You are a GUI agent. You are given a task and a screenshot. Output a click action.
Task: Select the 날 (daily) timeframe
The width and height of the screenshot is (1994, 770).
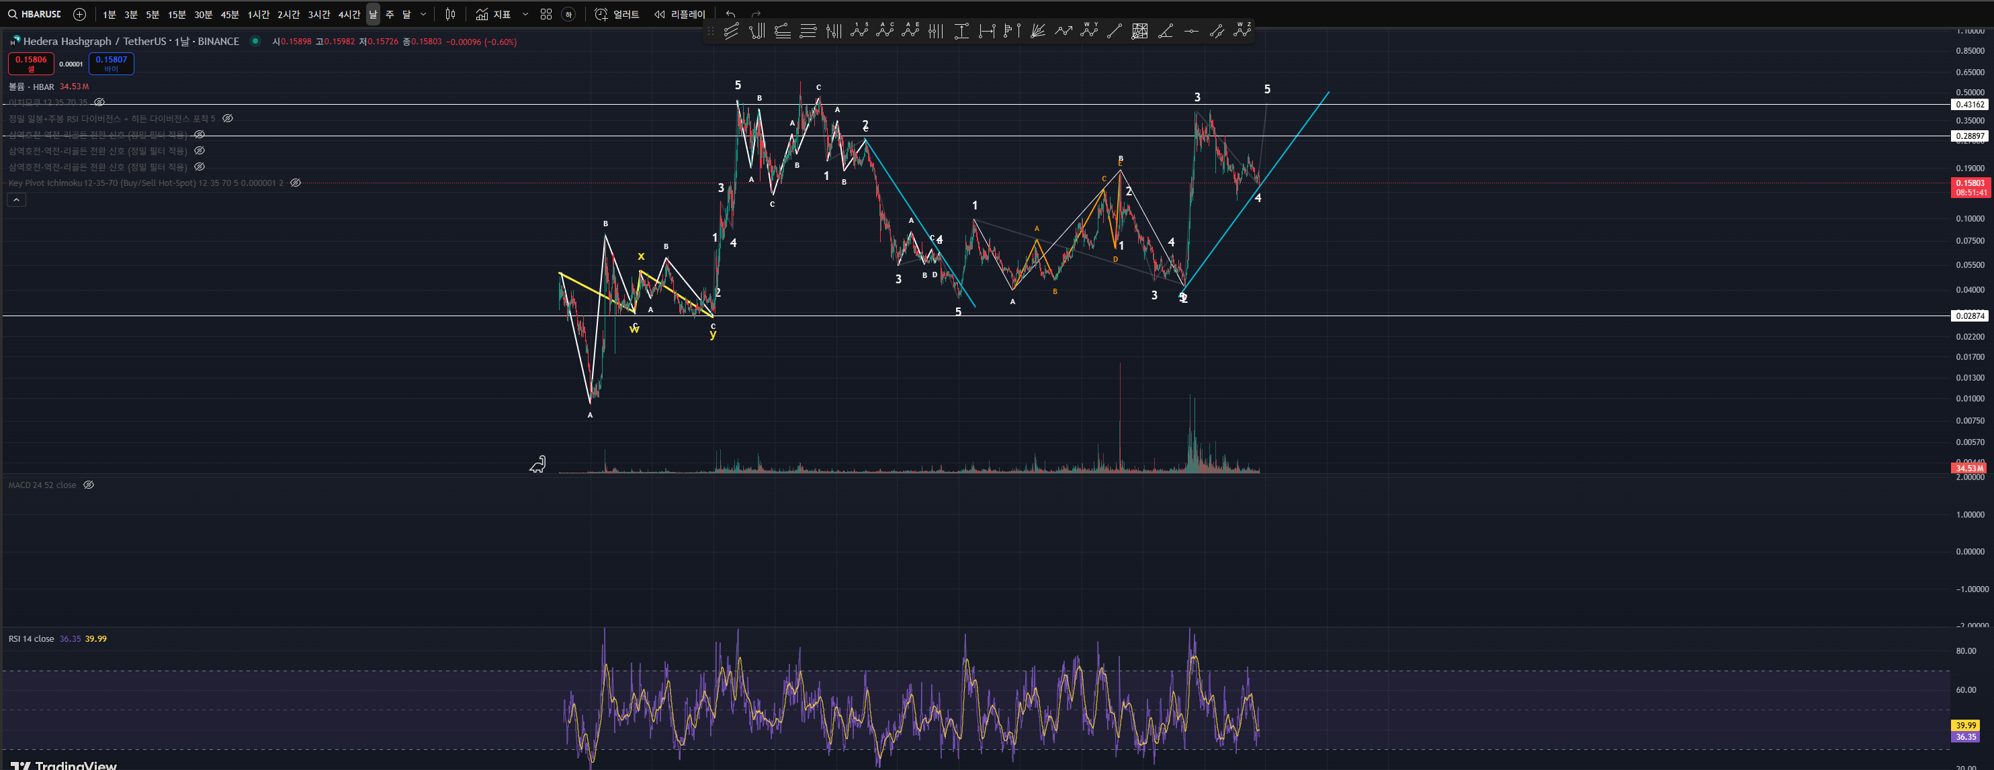pyautogui.click(x=373, y=14)
